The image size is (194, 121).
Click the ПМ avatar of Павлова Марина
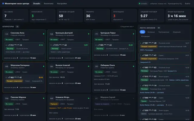tap(7, 98)
